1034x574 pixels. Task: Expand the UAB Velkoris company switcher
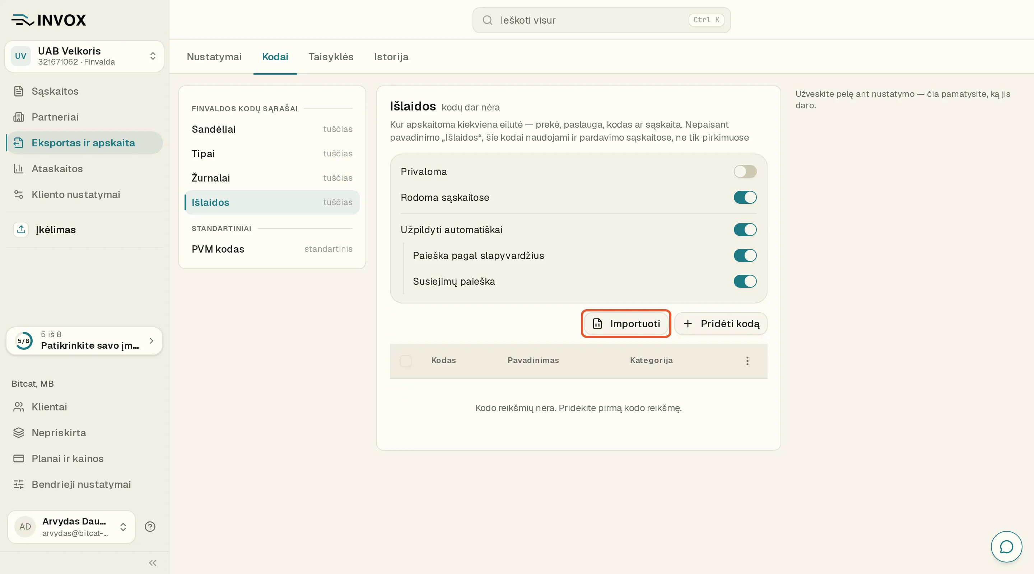click(84, 56)
